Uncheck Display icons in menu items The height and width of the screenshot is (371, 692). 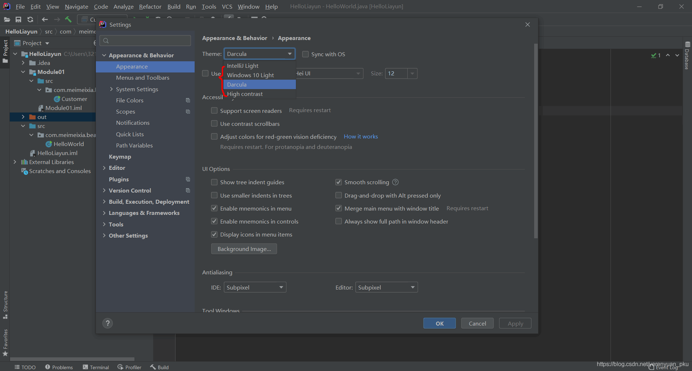[x=214, y=235]
